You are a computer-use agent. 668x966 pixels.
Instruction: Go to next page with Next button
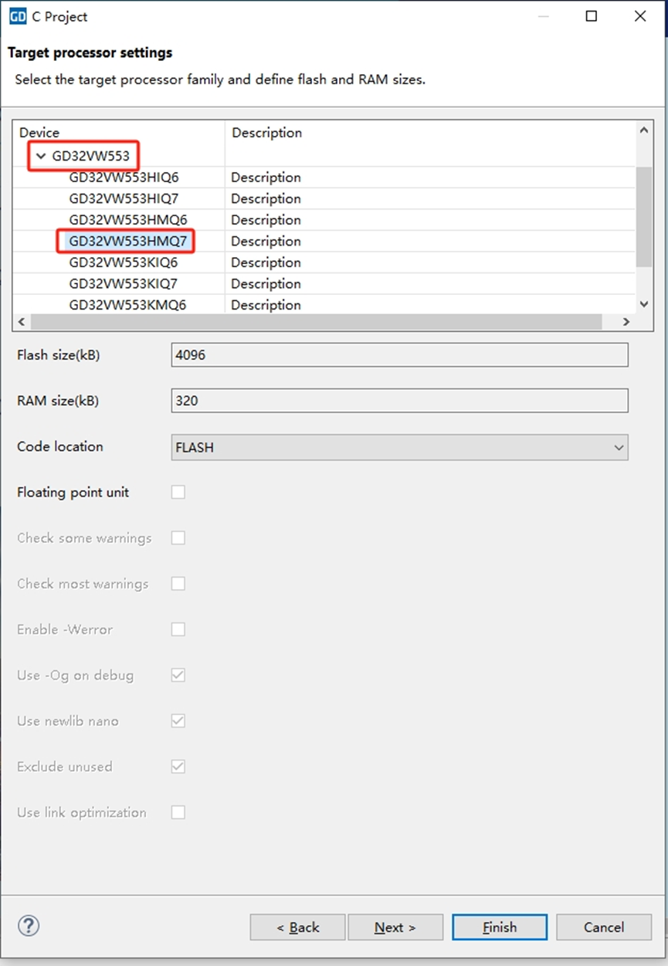tap(395, 927)
